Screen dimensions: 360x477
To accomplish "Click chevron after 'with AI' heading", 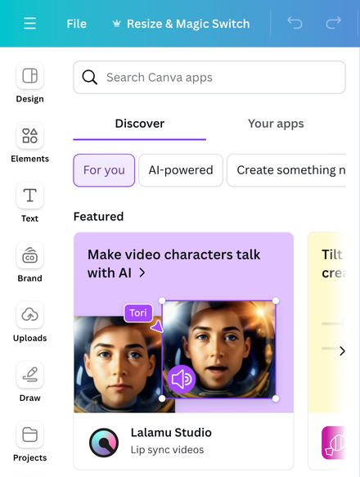I will coord(142,273).
